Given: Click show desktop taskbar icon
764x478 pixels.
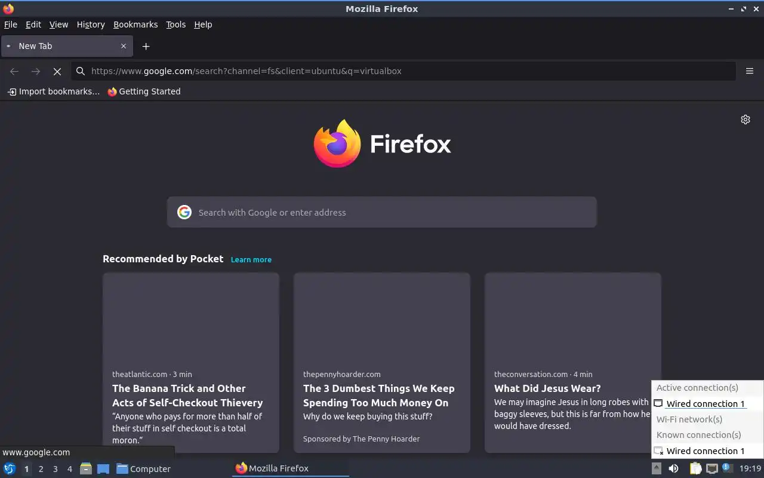Looking at the screenshot, I should pyautogui.click(x=103, y=468).
